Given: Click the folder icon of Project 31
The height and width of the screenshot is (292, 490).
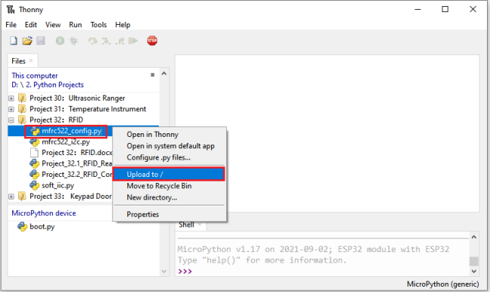Looking at the screenshot, I should tap(22, 109).
